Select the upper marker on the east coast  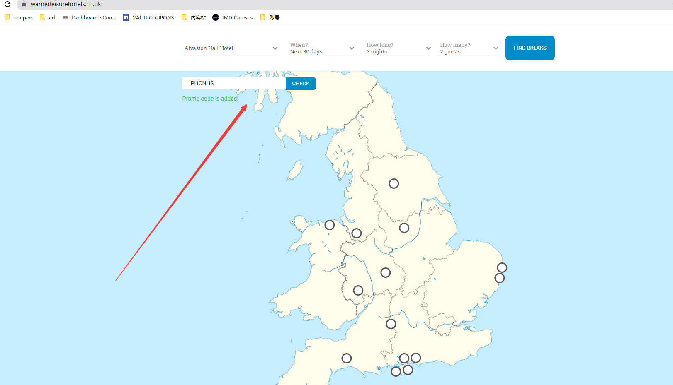pyautogui.click(x=502, y=267)
